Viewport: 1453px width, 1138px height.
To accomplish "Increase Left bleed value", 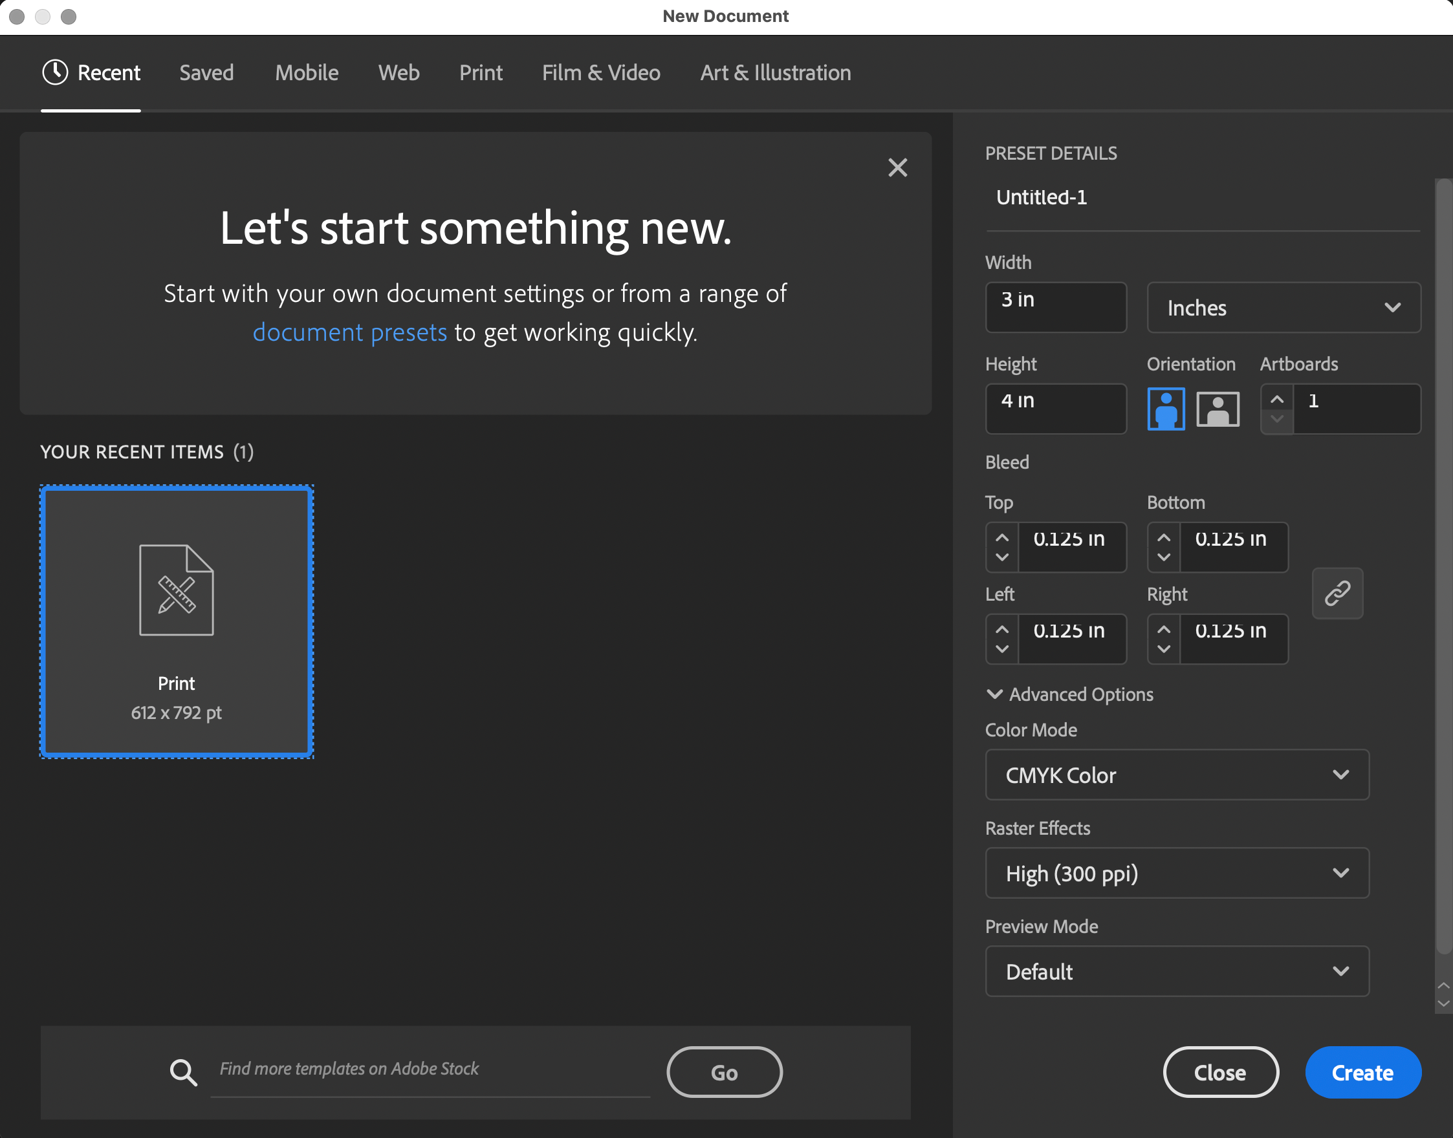I will [1002, 629].
